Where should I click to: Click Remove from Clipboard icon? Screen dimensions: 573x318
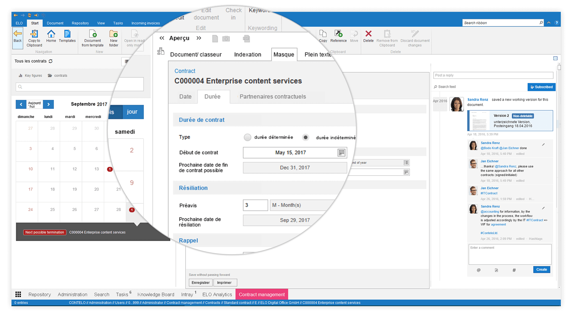[387, 34]
